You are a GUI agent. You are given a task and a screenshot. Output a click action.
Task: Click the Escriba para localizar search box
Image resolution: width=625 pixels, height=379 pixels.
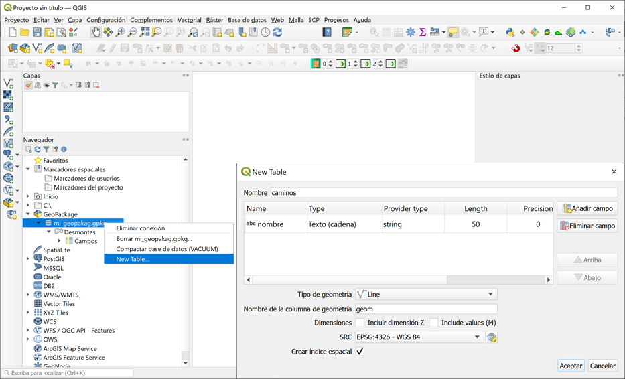[68, 373]
